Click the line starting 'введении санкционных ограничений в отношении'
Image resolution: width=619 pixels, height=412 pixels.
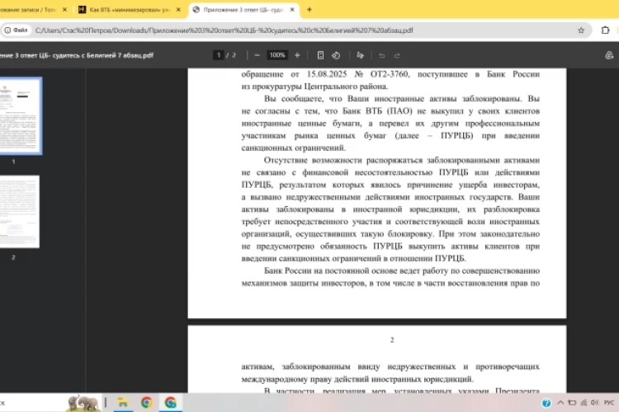[354, 259]
